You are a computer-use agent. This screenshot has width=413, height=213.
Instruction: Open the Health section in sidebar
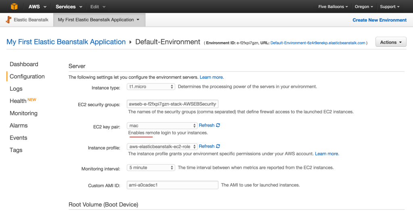[x=18, y=101]
